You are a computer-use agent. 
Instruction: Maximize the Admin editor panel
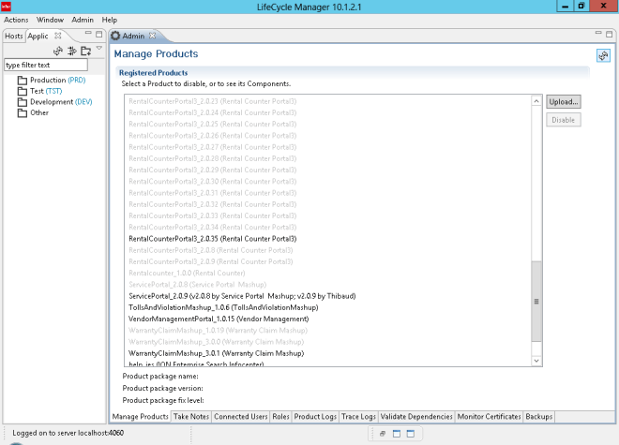coord(610,36)
